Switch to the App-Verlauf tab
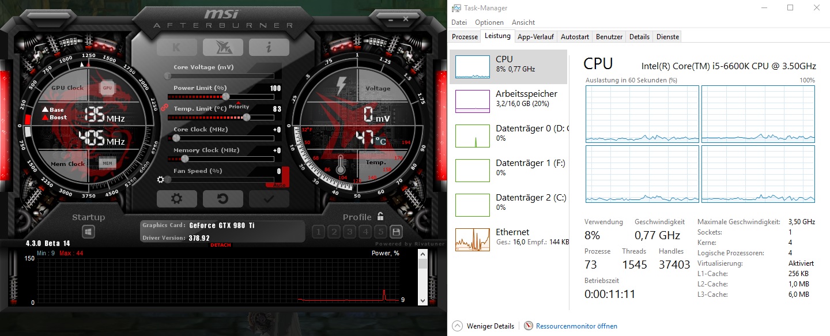 [535, 37]
